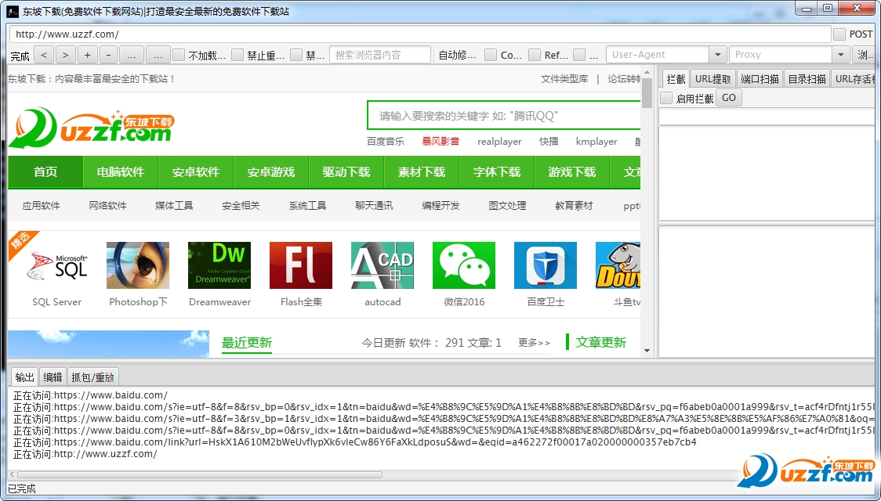Open the 斗鱼tv fish icon

click(618, 265)
